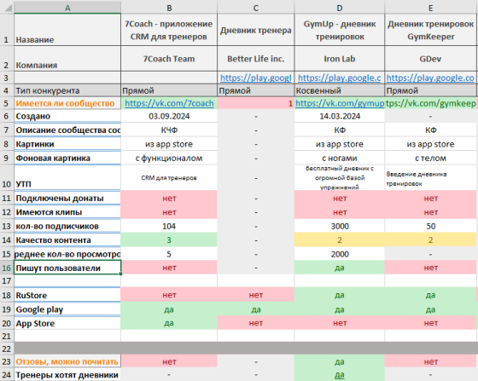Select column C header
The image size is (478, 381).
tap(256, 8)
